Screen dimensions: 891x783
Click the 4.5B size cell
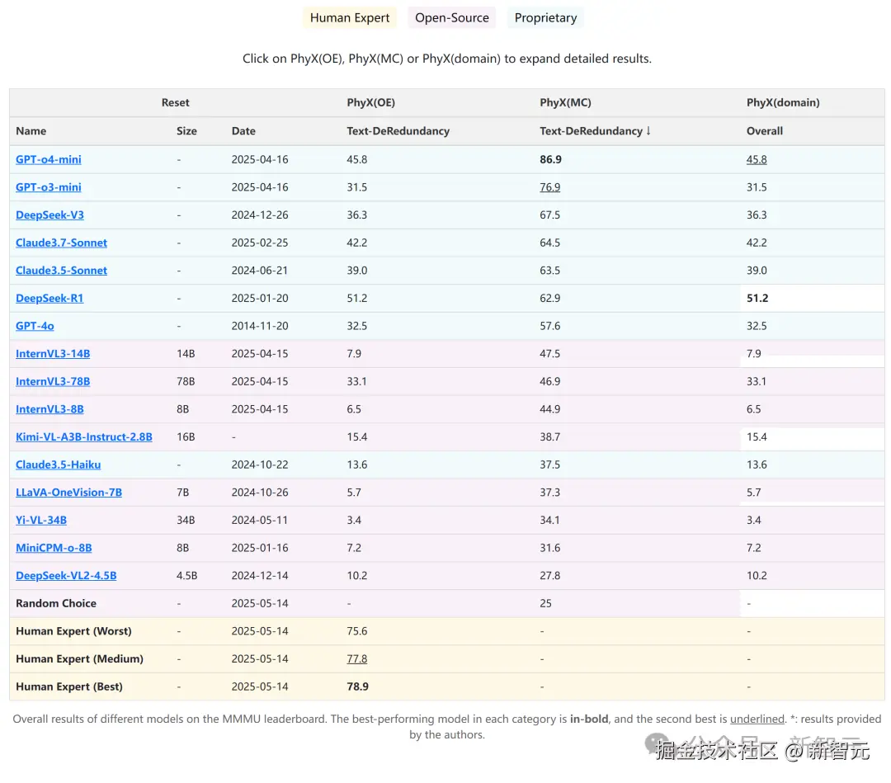tap(187, 576)
